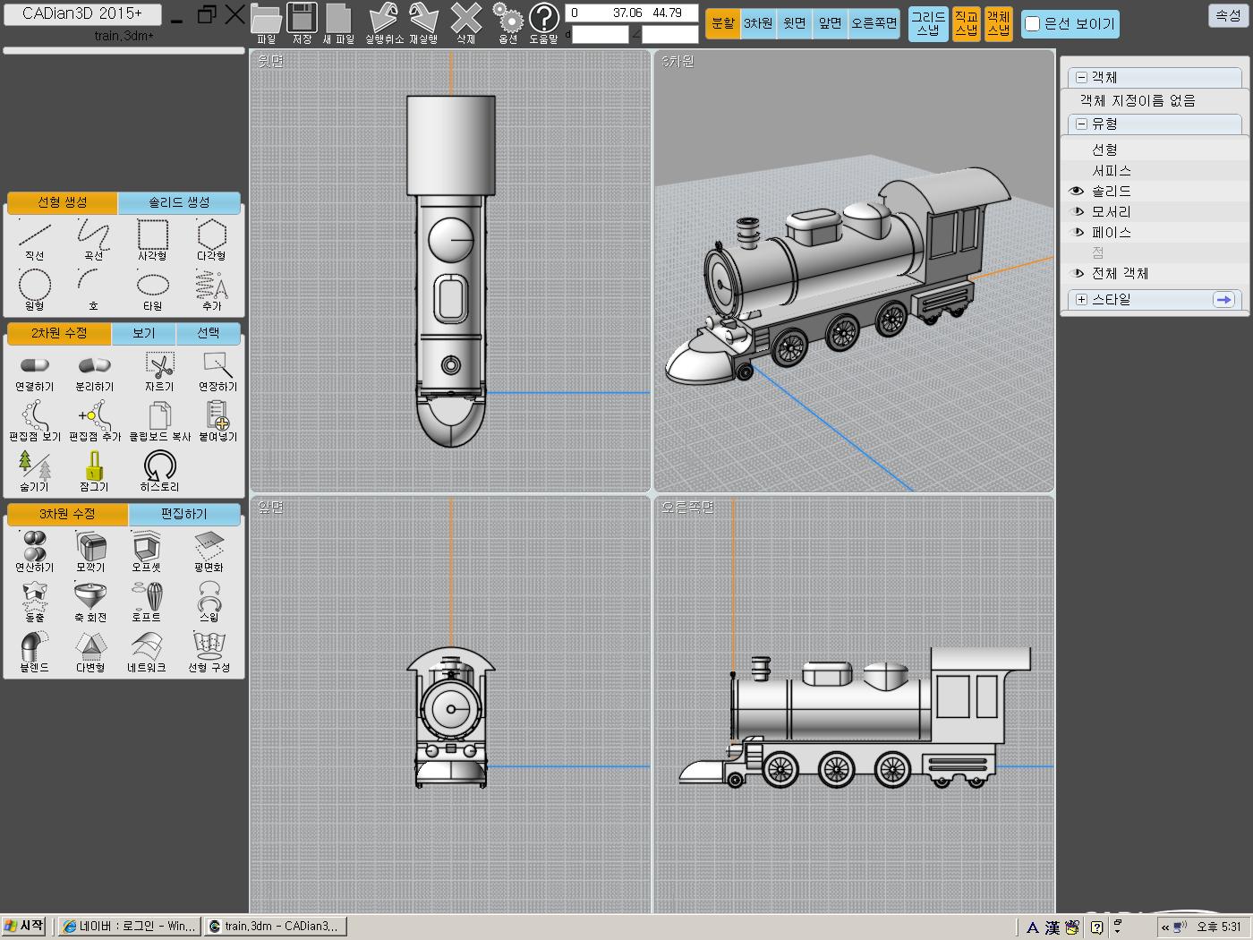Open the 보기 tab

143,333
